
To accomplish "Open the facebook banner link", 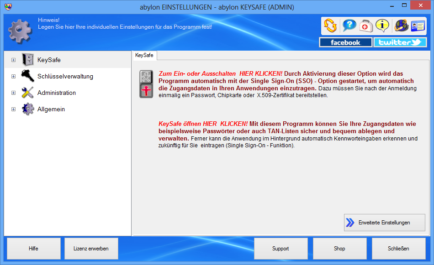I will [345, 42].
